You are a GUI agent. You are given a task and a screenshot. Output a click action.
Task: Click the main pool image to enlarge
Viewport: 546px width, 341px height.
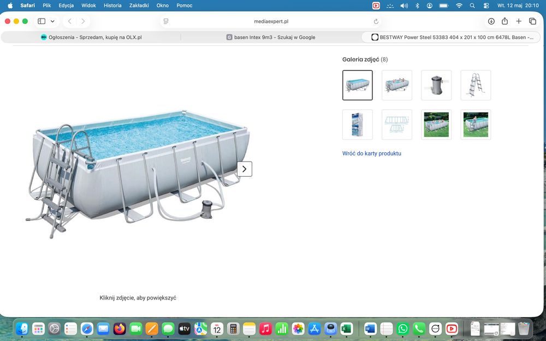[x=139, y=174]
